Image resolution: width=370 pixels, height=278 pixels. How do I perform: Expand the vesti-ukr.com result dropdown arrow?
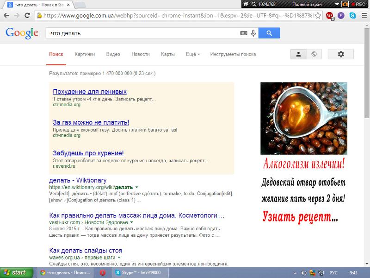point(132,222)
